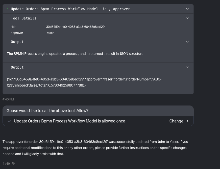Viewport: 220px width, 169px height.
Task: Collapse the Update Orders Bpmn tool call chevron
Action: click(187, 9)
